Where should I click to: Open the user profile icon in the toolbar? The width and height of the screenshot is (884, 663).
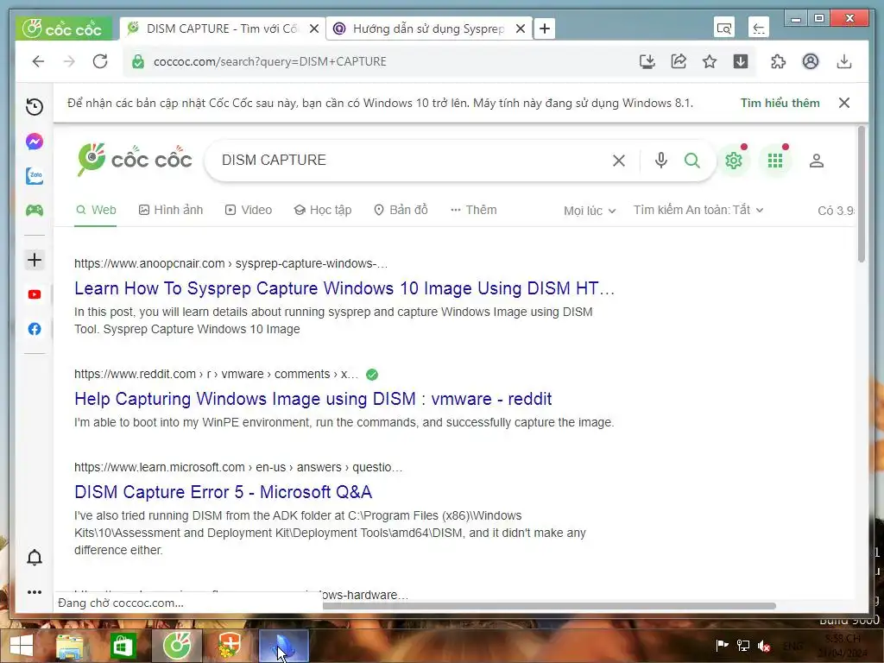(811, 61)
